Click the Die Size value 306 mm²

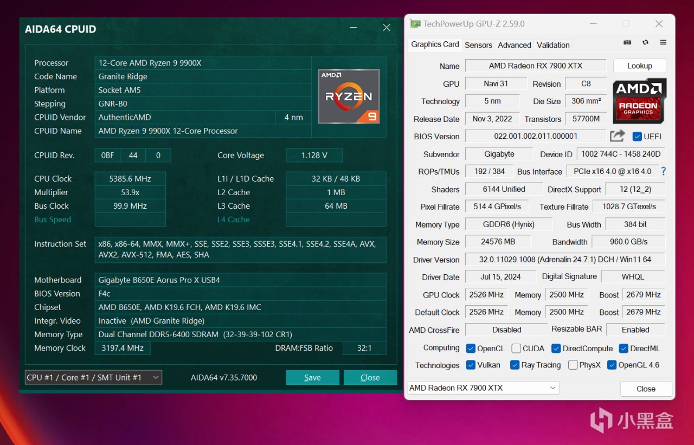point(586,101)
